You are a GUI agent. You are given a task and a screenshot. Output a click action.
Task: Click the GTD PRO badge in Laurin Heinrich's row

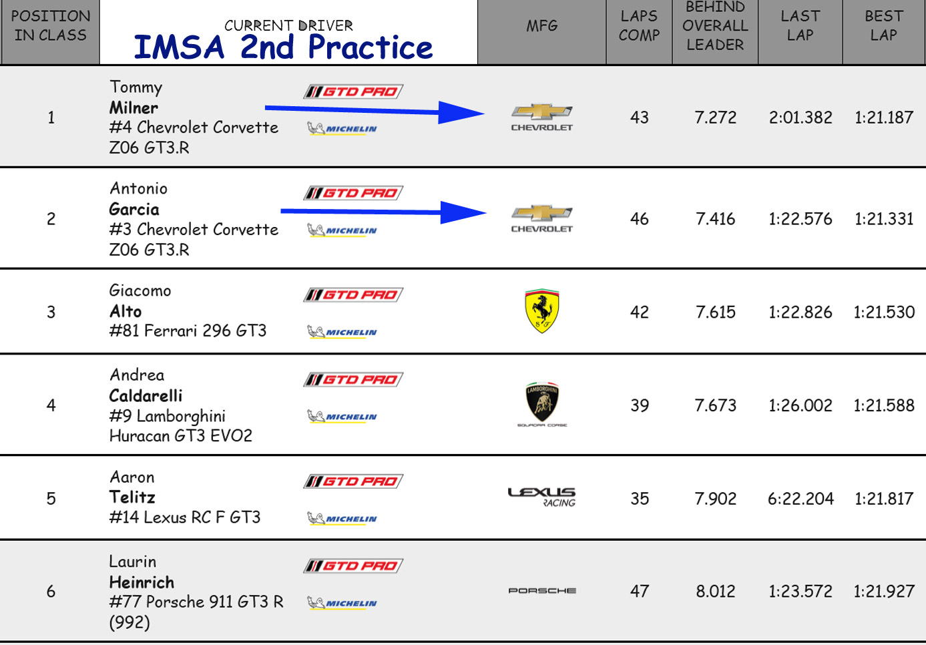(353, 566)
